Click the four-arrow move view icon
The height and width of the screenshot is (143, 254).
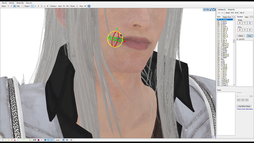(204, 10)
